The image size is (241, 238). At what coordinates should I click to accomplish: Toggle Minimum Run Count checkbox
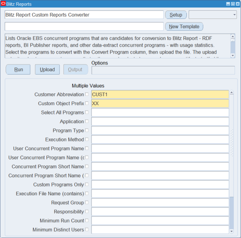(87, 220)
